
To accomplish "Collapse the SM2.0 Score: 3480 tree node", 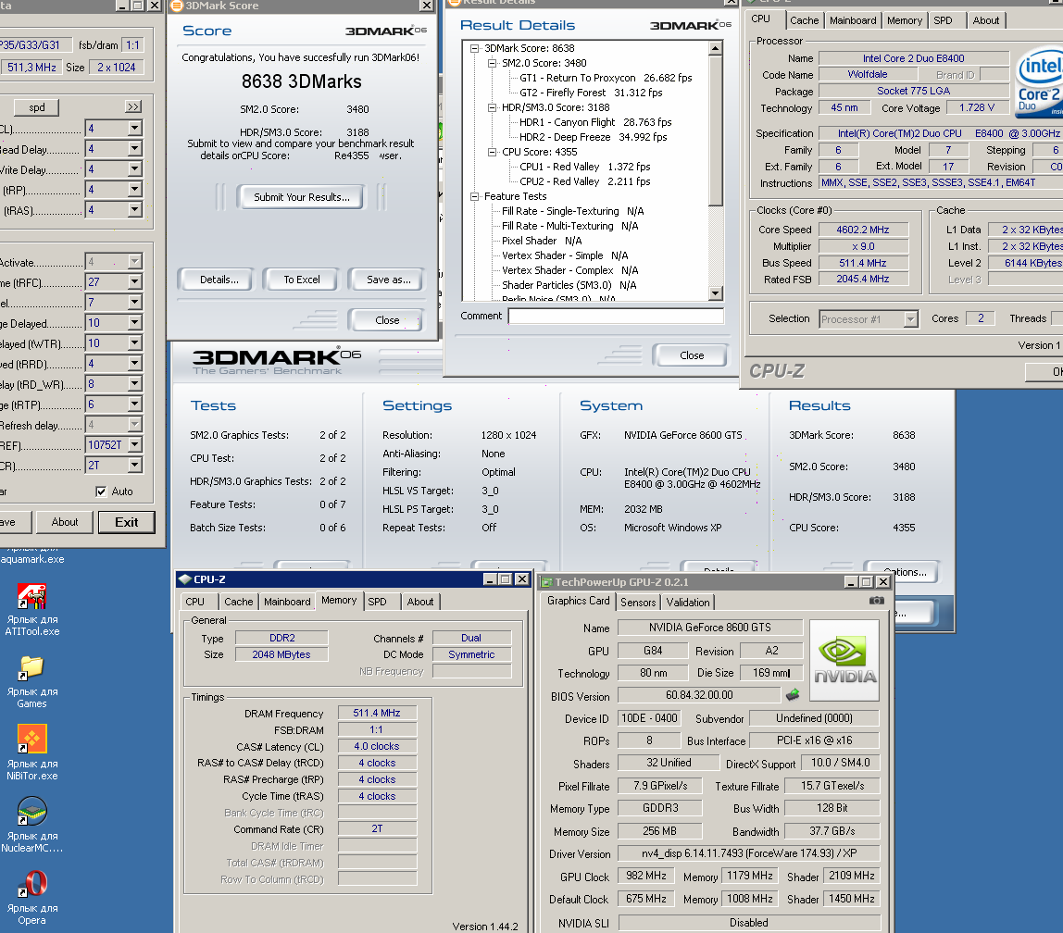I will coord(493,63).
